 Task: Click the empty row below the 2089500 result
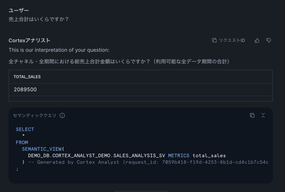pos(141,99)
